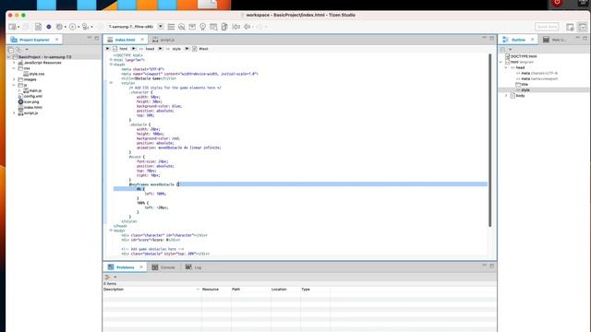Collapse the css folder
The image size is (591, 332).
click(15, 68)
